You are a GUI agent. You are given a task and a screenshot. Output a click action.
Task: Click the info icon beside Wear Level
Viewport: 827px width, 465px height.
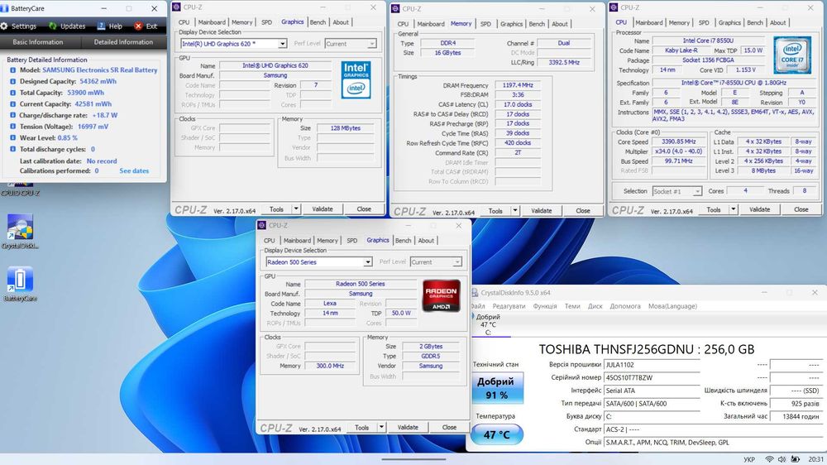click(x=12, y=137)
